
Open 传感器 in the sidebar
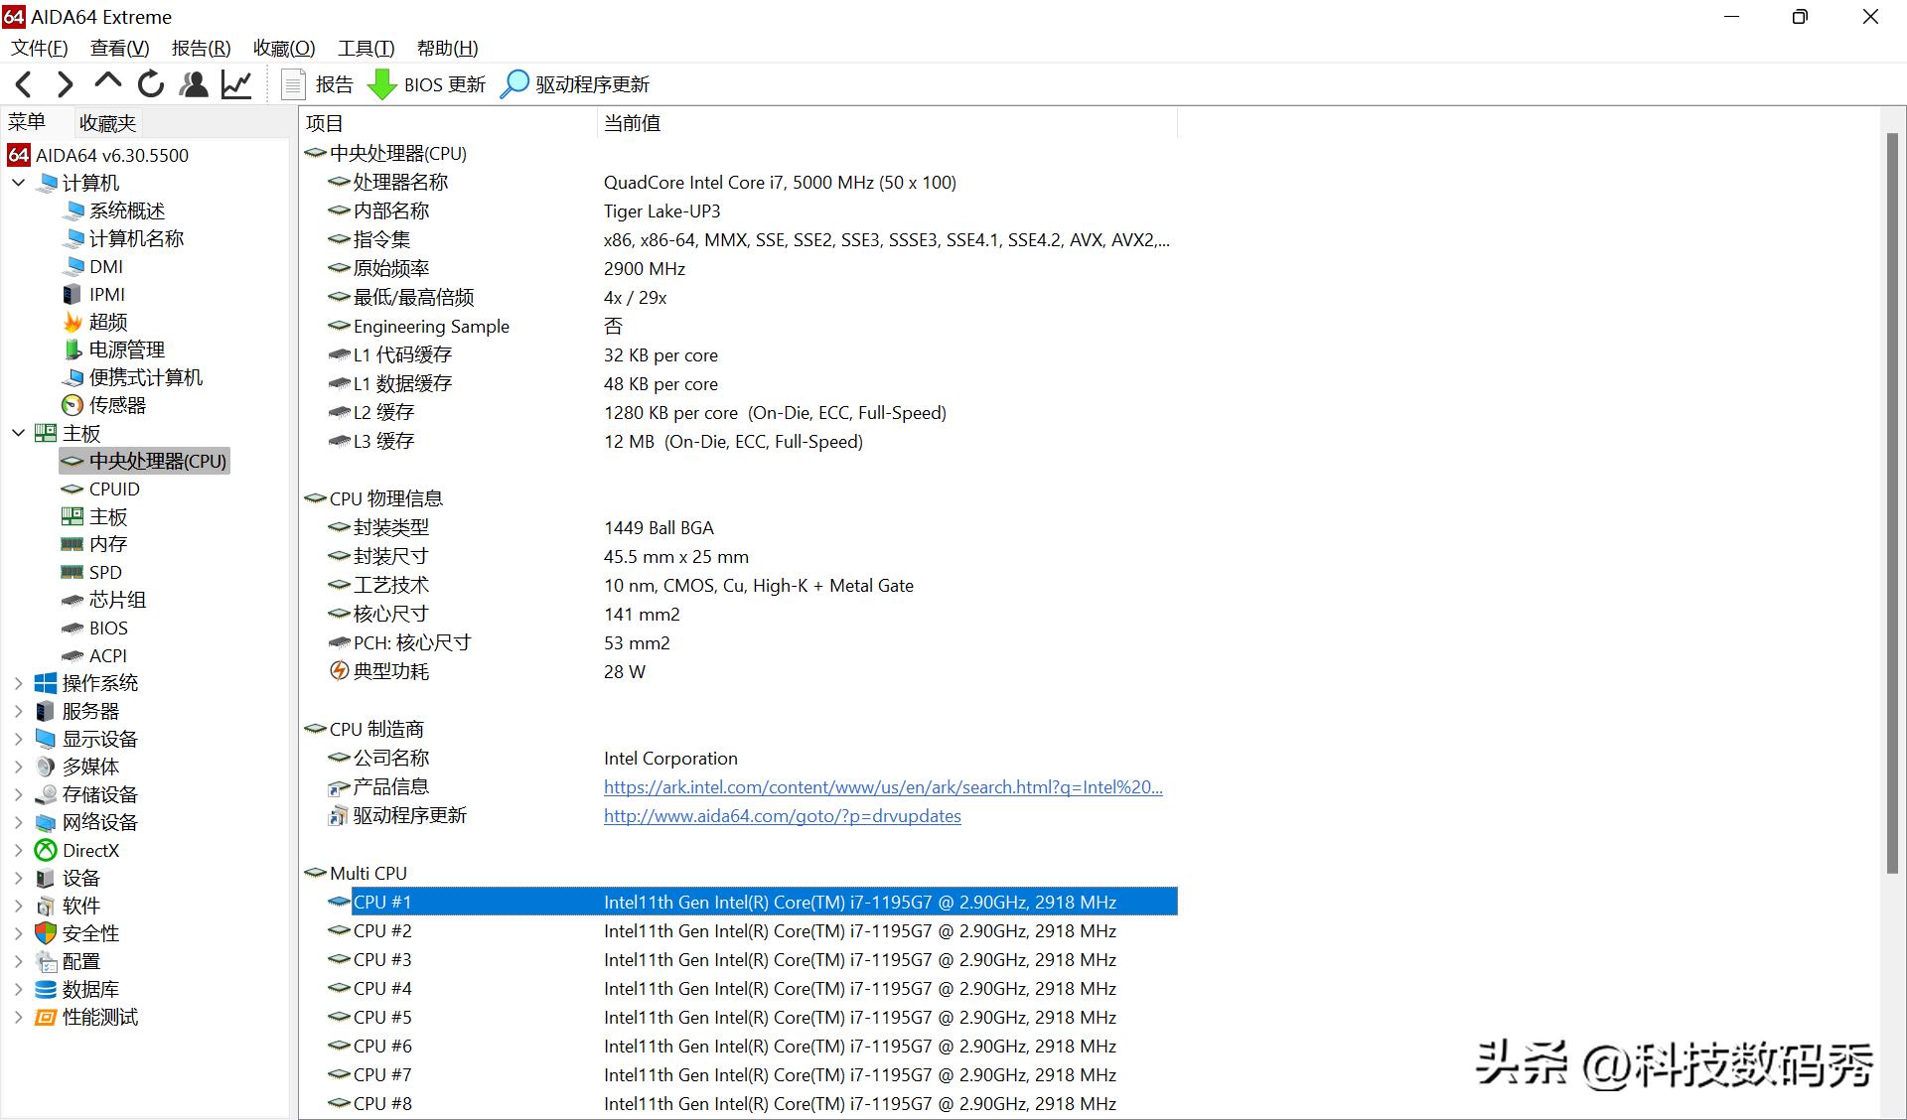pyautogui.click(x=118, y=405)
